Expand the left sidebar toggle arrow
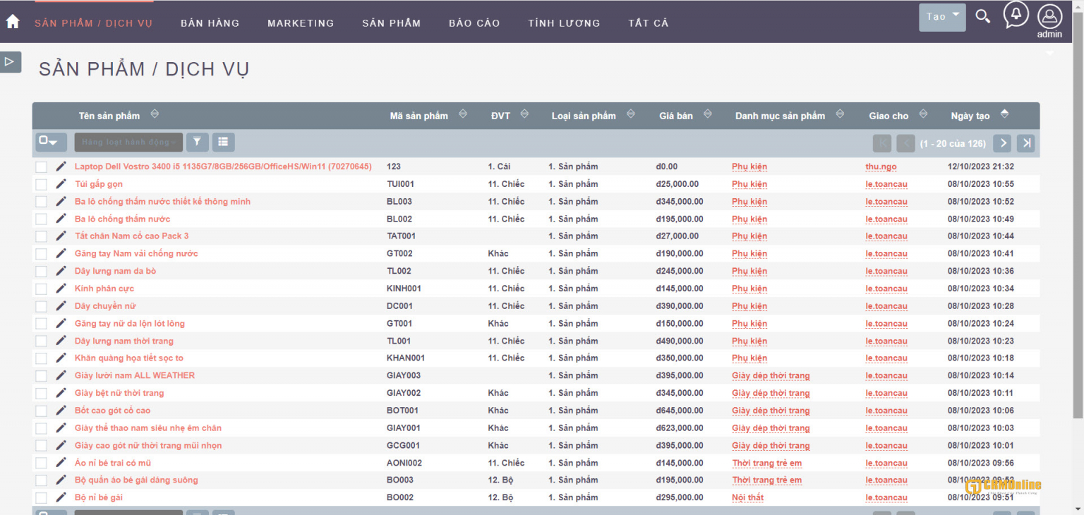This screenshot has width=1084, height=515. (10, 62)
